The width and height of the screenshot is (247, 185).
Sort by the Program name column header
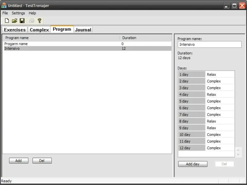[x=61, y=38]
